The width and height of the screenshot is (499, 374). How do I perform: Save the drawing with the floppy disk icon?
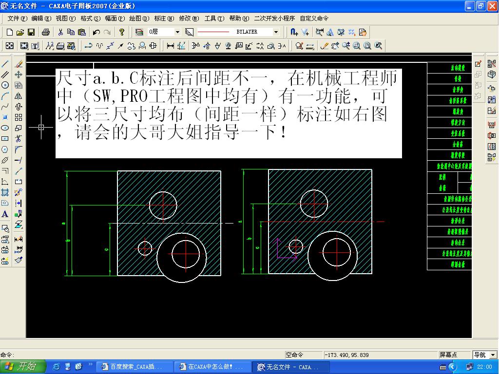tap(31, 32)
